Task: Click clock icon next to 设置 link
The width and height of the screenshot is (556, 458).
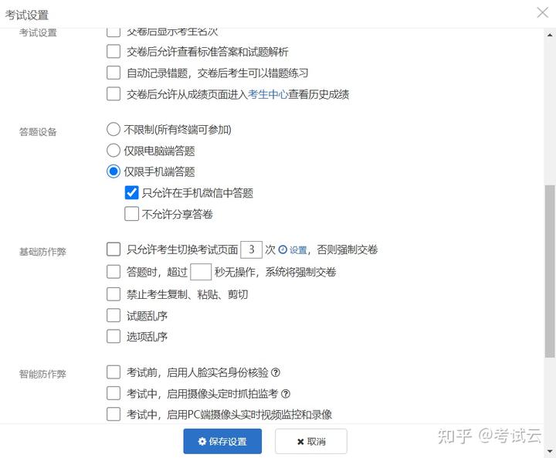Action: [283, 249]
